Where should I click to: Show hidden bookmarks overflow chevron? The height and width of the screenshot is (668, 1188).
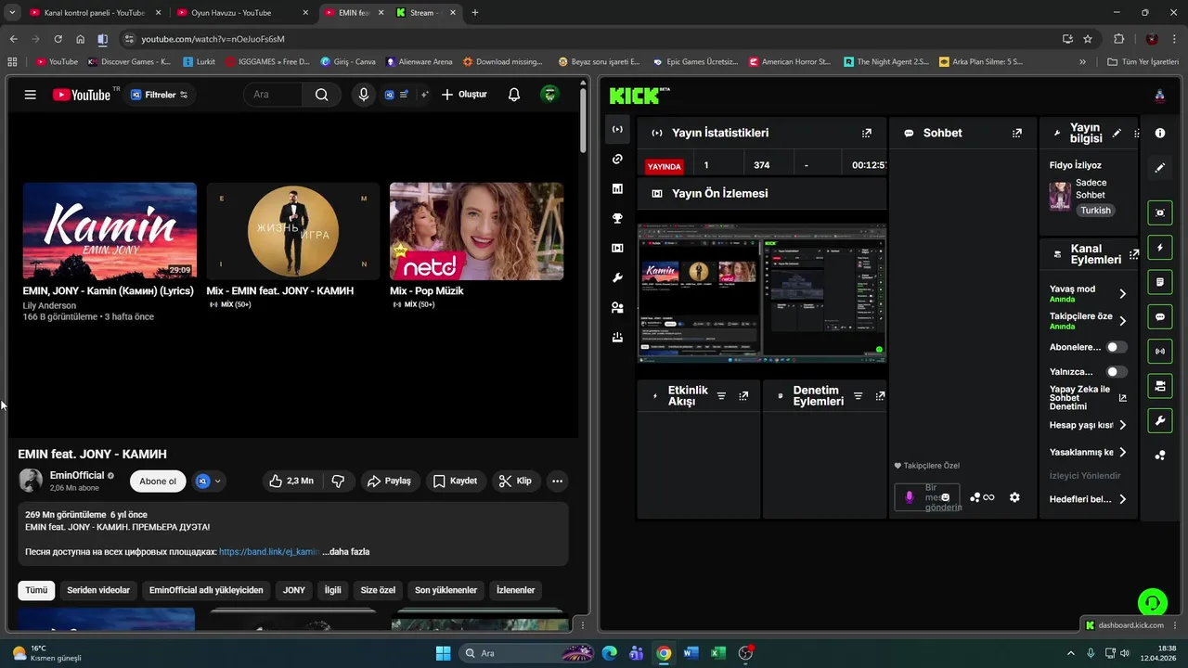[x=1082, y=62]
